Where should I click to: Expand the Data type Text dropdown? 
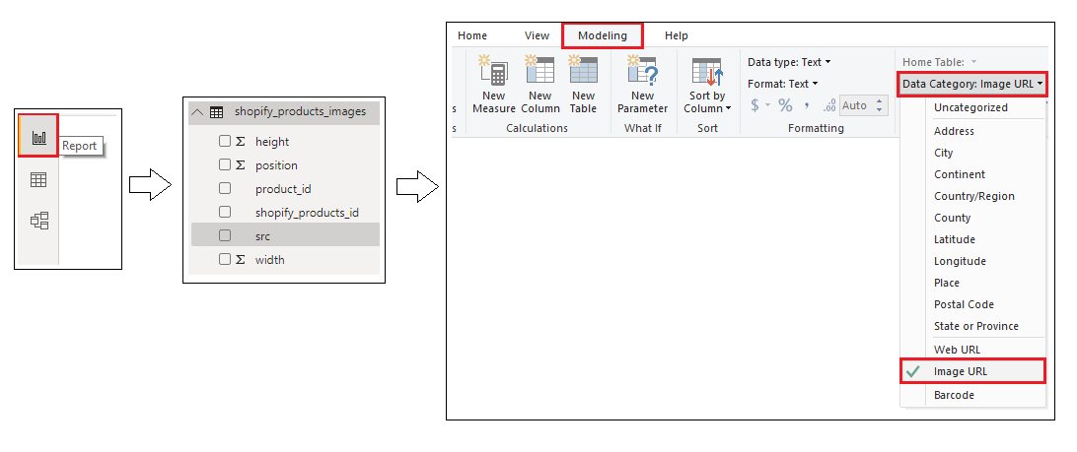coord(789,62)
